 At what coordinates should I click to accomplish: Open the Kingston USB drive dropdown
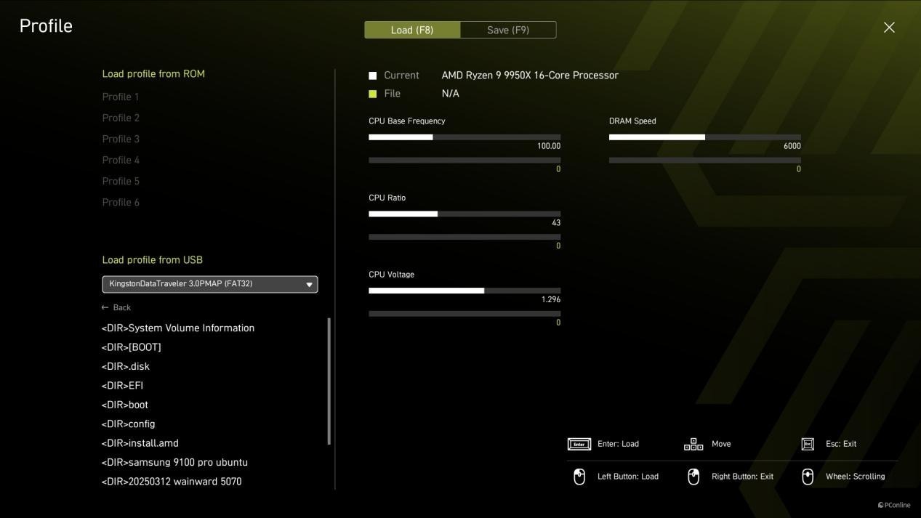click(210, 284)
